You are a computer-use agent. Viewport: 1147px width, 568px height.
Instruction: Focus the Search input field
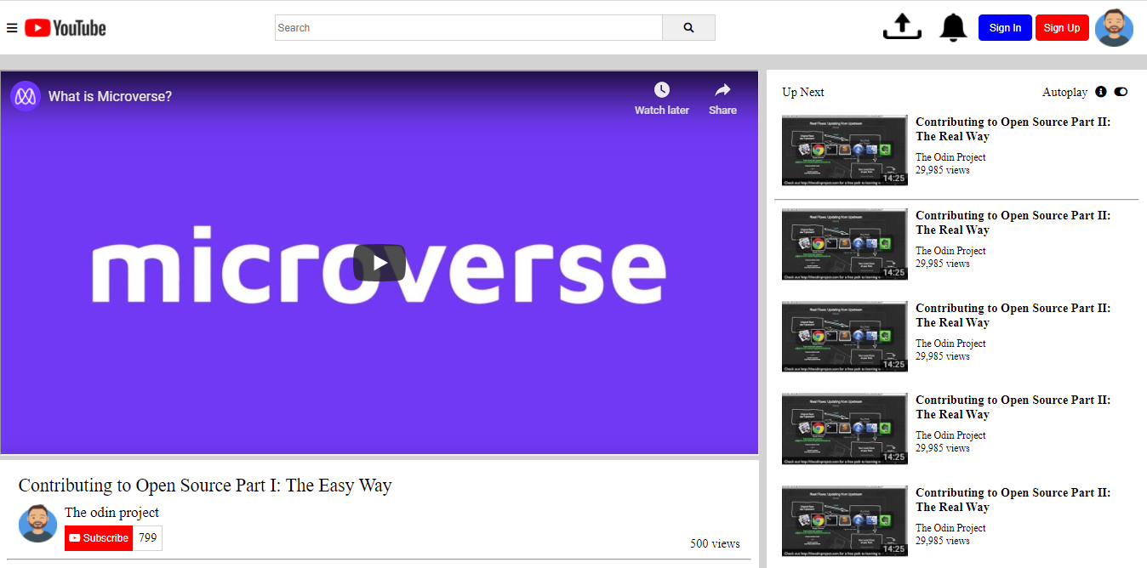click(469, 28)
